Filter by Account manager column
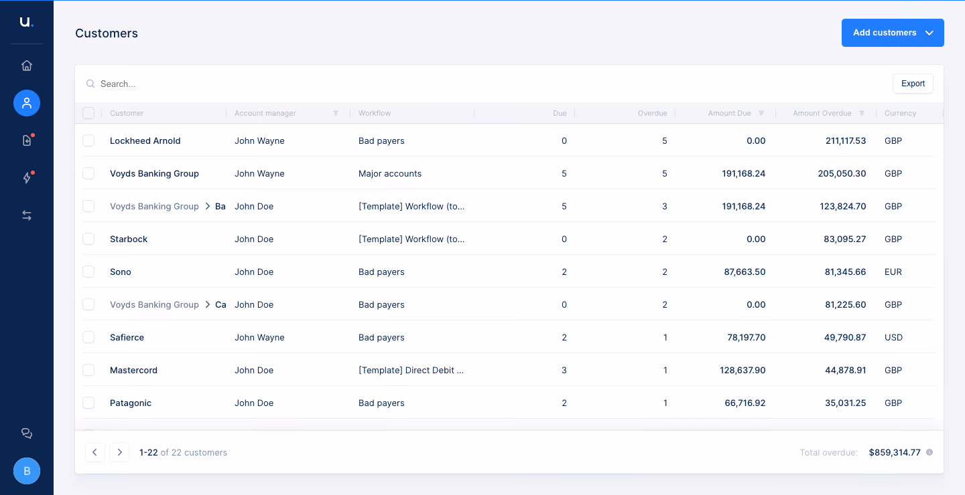 coord(336,113)
